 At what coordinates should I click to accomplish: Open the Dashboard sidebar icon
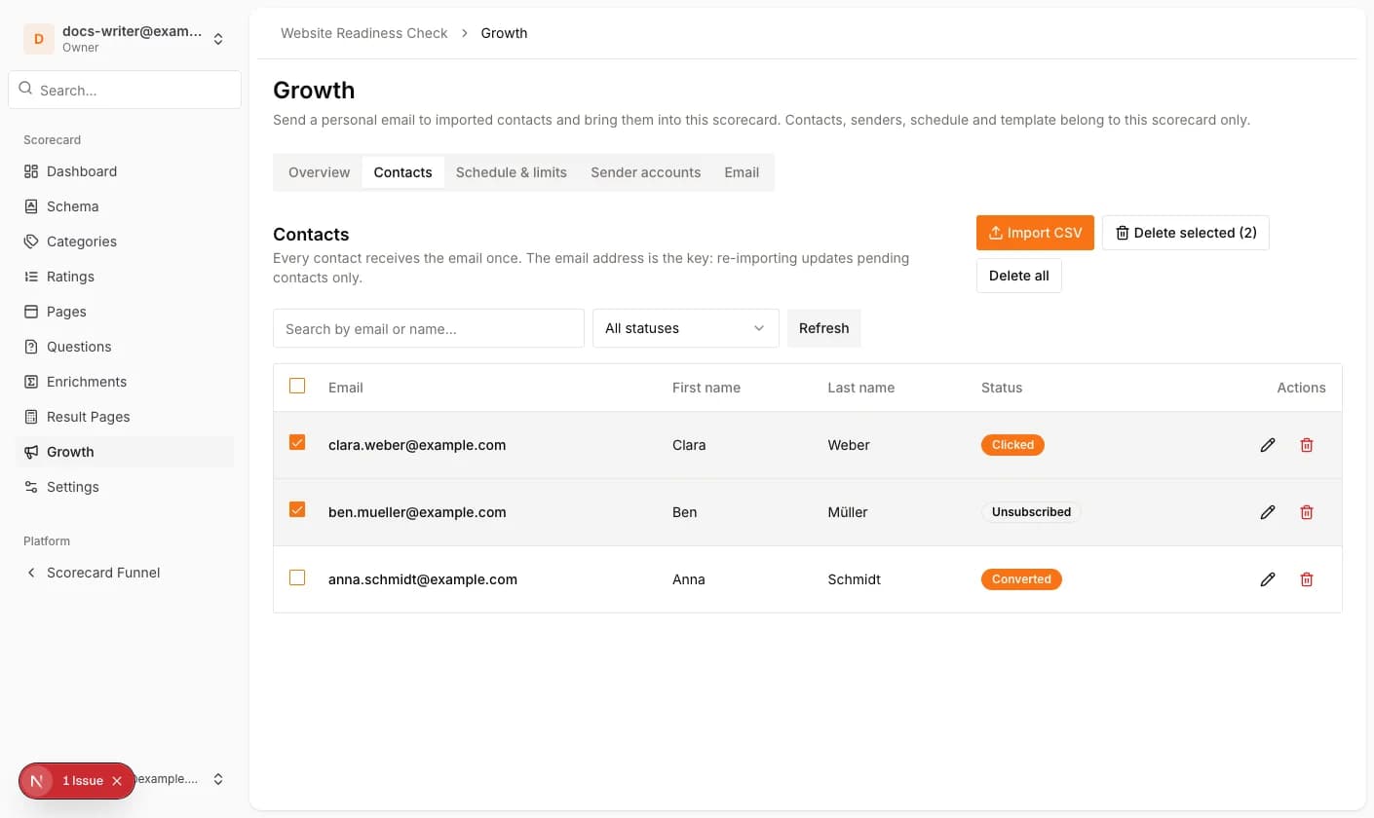coord(31,171)
